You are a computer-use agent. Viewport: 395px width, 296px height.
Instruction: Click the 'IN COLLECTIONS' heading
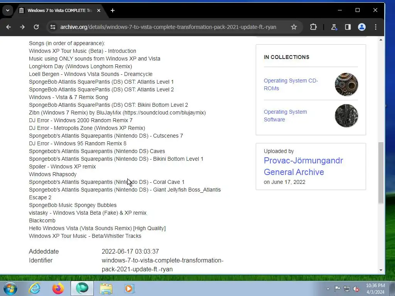coord(287,57)
